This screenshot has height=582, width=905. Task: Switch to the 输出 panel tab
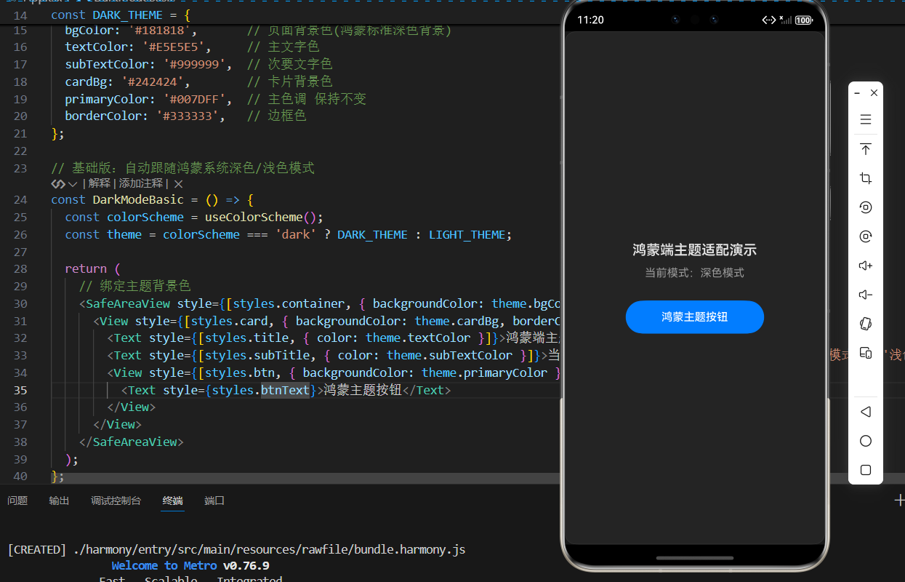point(59,501)
